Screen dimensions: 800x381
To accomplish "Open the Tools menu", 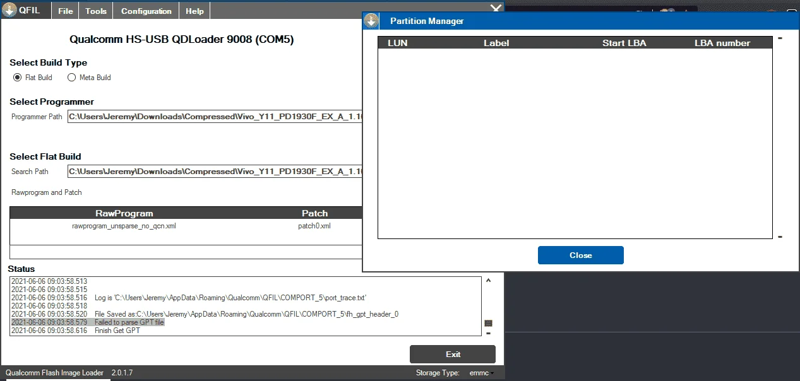I will tap(96, 11).
